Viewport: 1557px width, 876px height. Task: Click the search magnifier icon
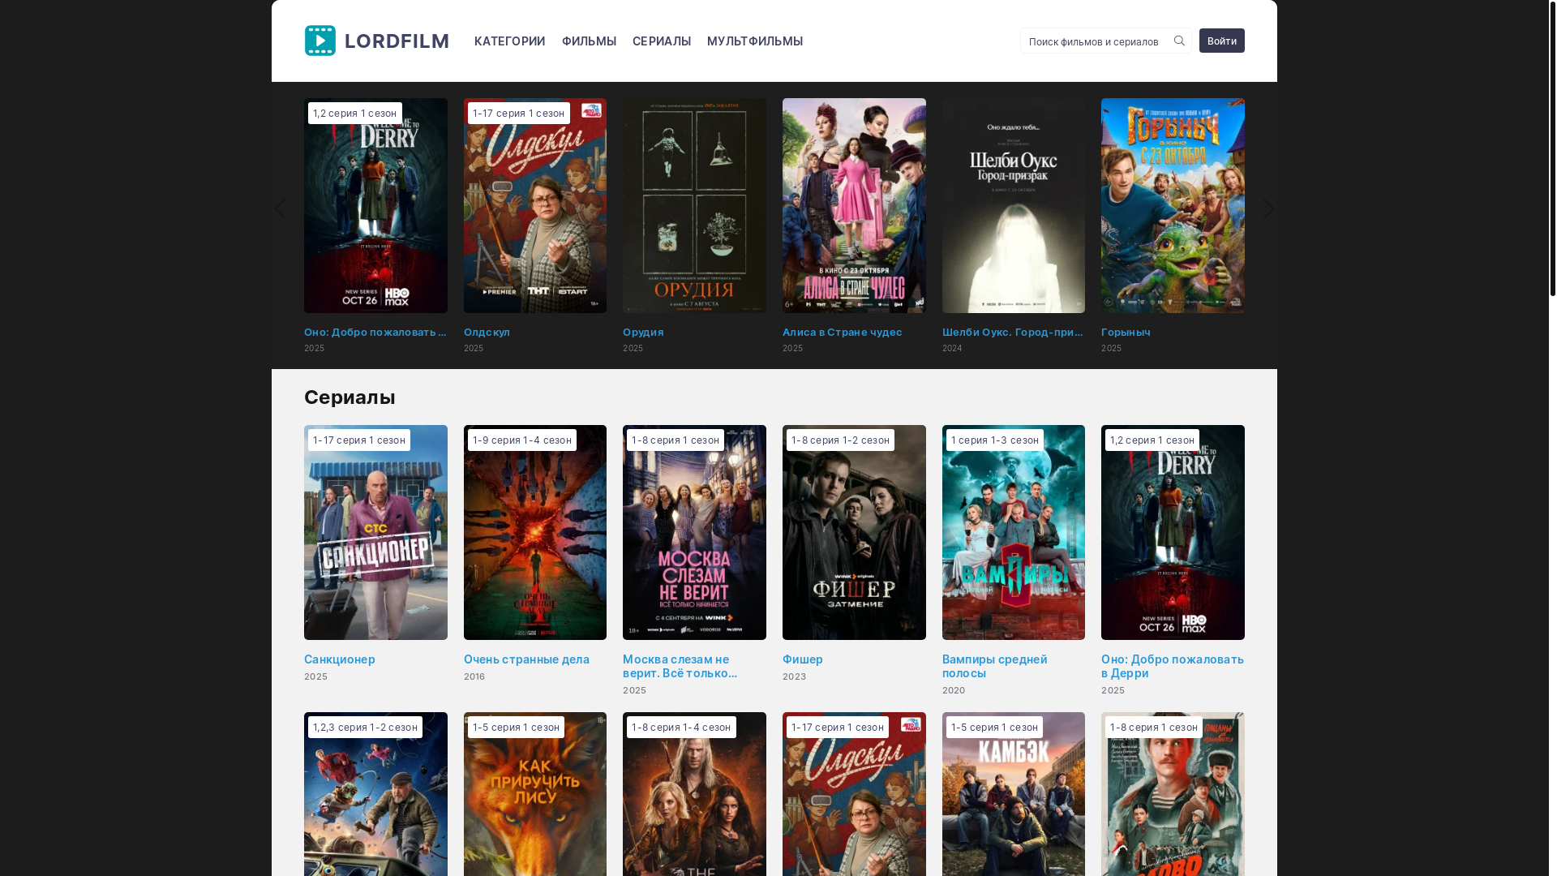[x=1179, y=41]
